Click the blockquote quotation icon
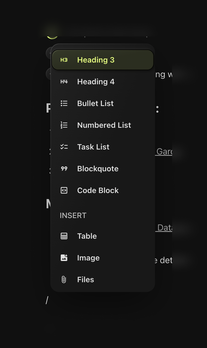The image size is (207, 348). (64, 169)
